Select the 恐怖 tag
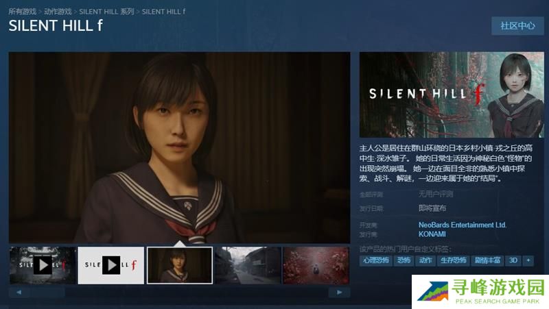 (404, 260)
